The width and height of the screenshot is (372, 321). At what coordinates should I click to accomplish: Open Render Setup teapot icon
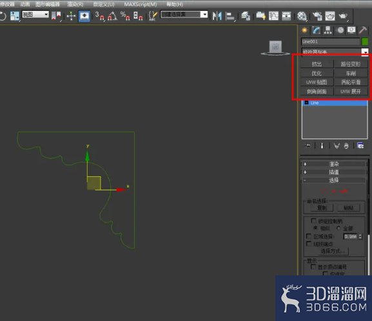pyautogui.click(x=317, y=16)
